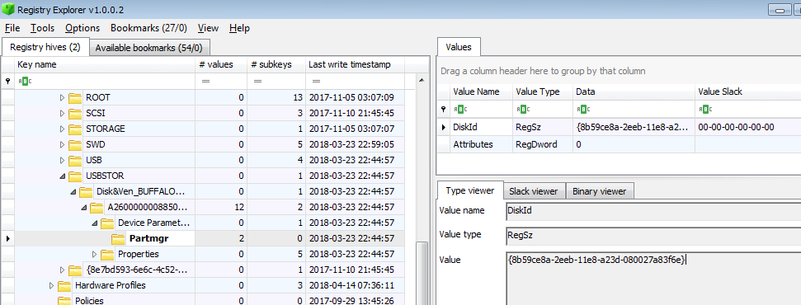Select the Attributes value row
Viewport: 801px width, 305px height.
pyautogui.click(x=619, y=144)
